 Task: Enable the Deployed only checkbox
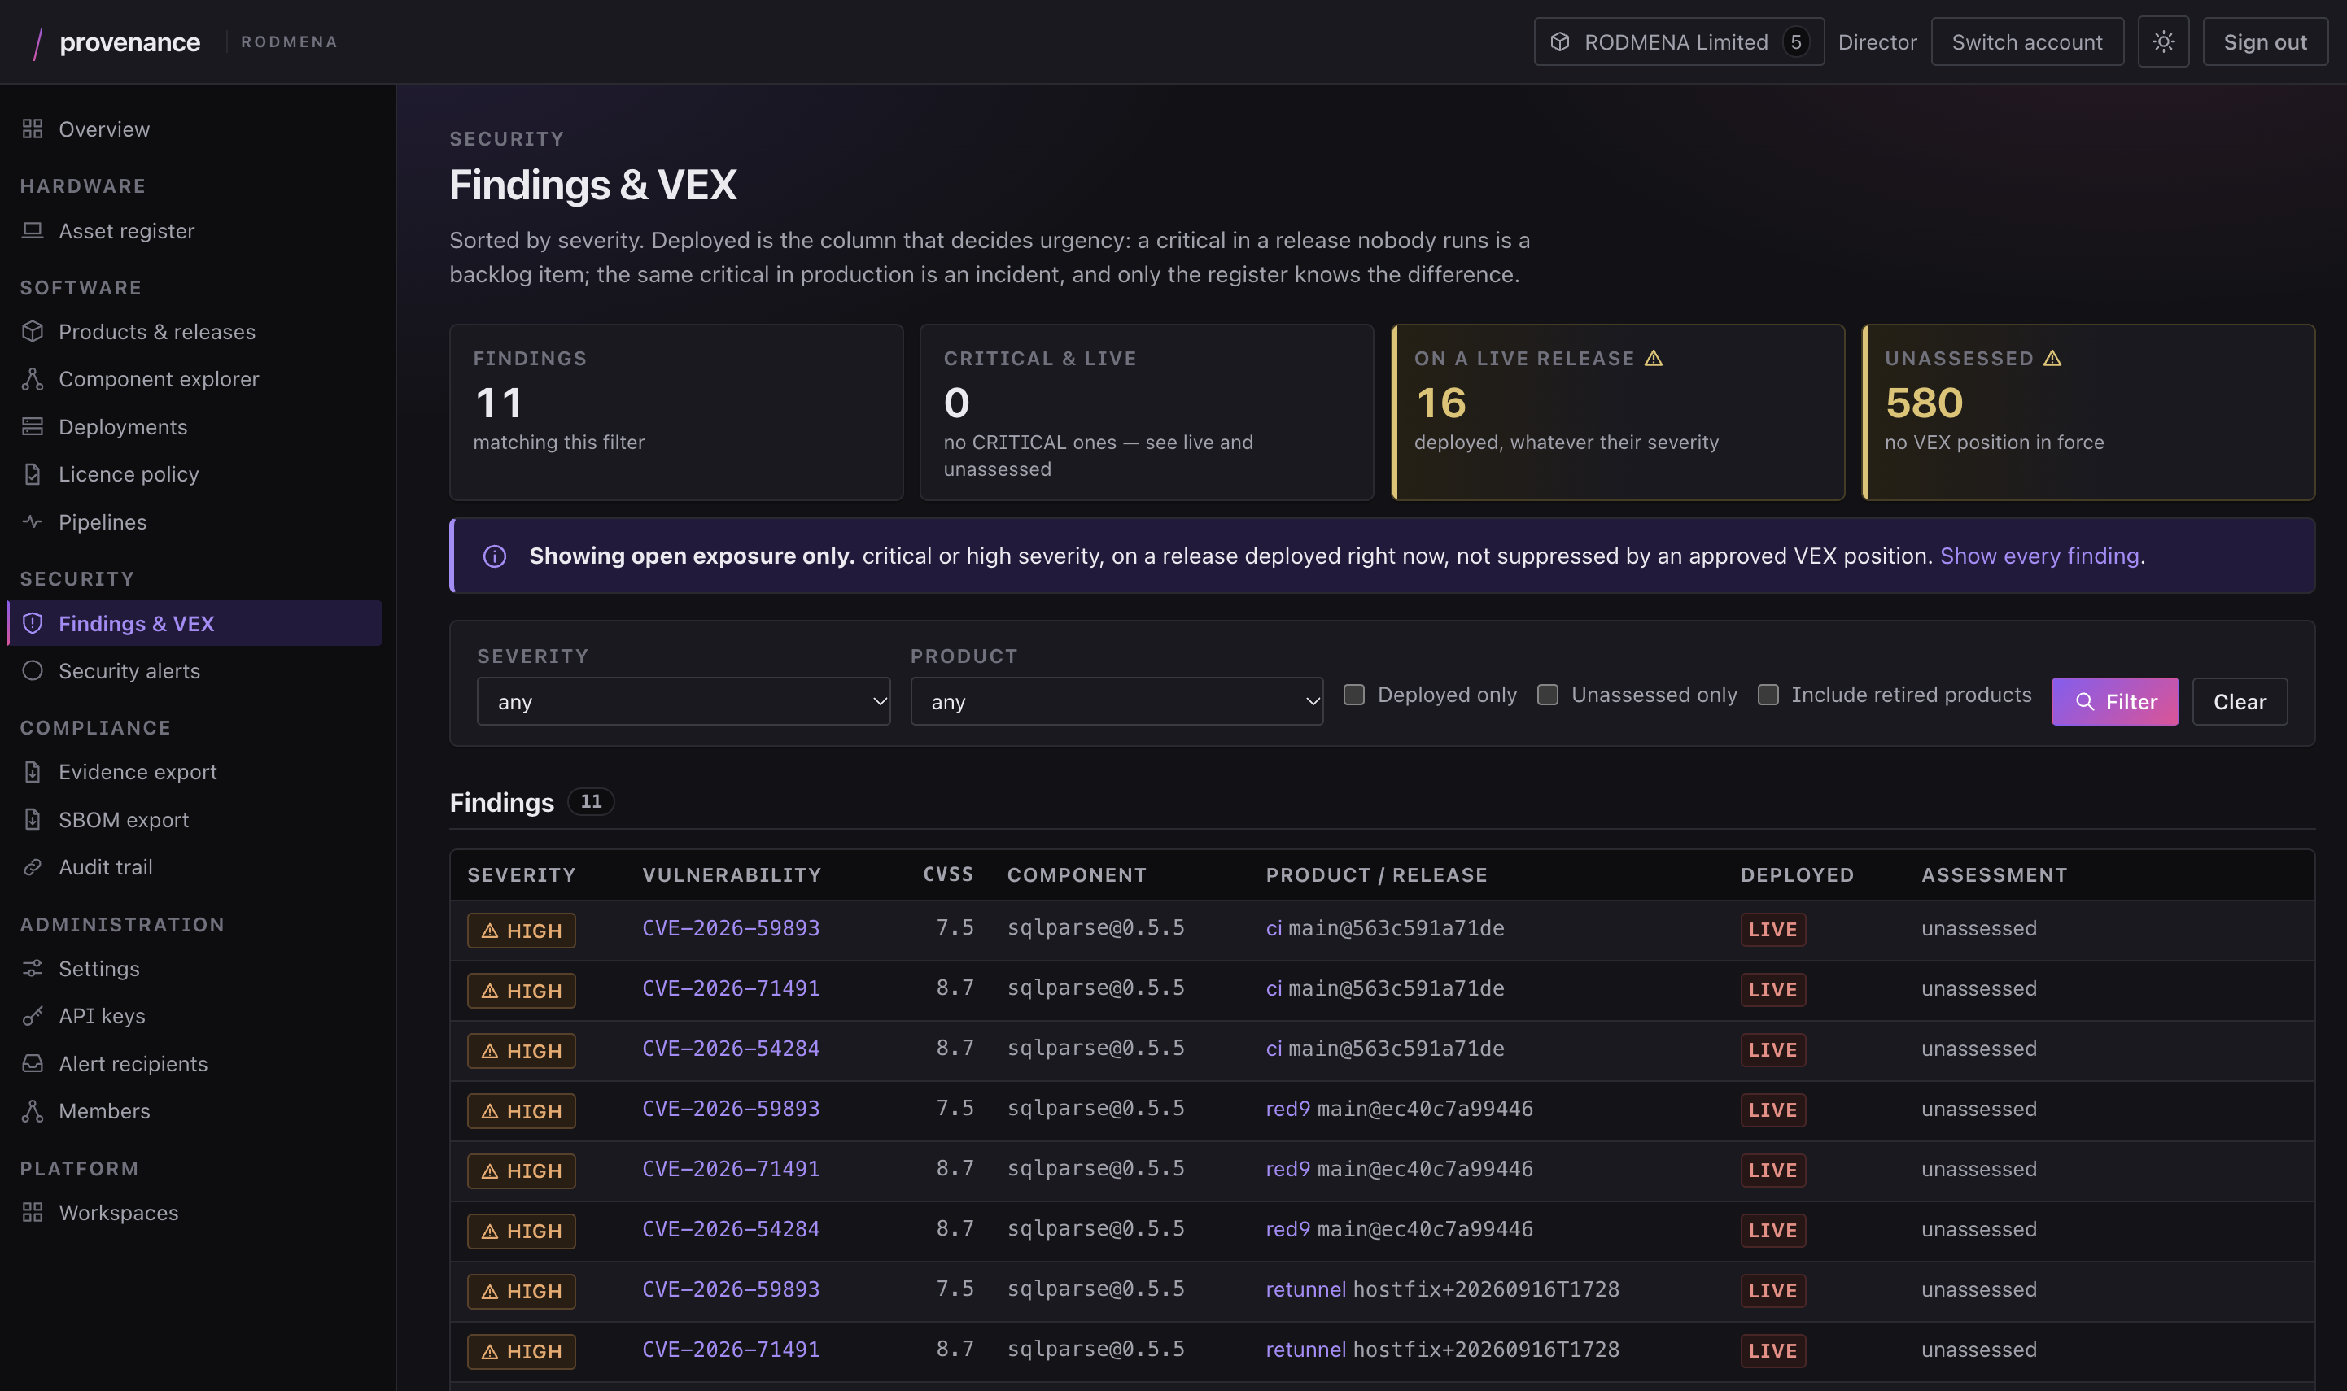[1354, 695]
